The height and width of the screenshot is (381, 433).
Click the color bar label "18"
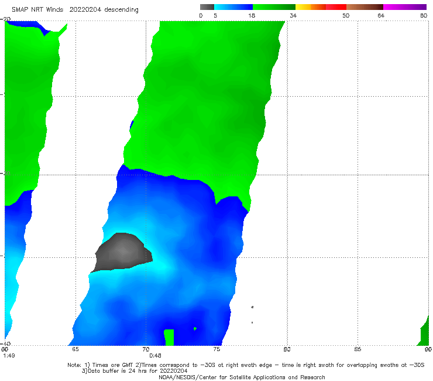pyautogui.click(x=252, y=16)
